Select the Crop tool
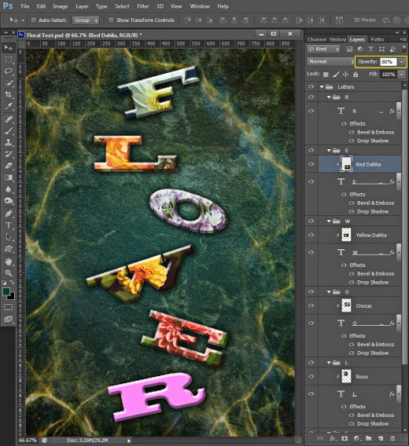409x446 pixels. point(9,94)
